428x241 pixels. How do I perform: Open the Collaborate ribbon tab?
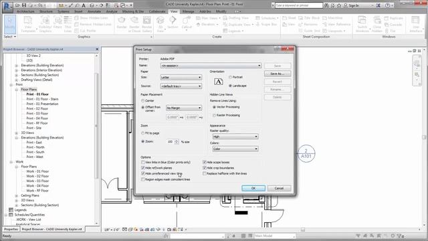[157, 11]
